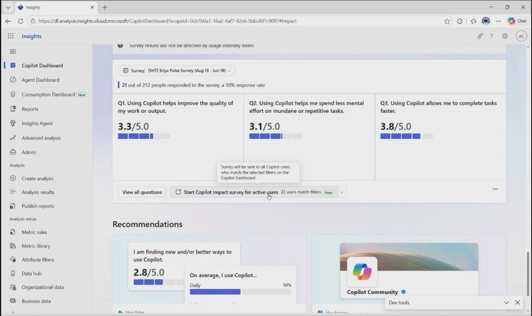Image resolution: width=532 pixels, height=316 pixels.
Task: Open Copilot Dashboard in the sidebar
Action: [42, 65]
